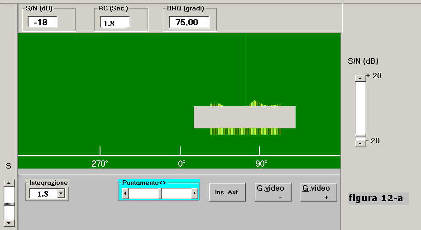Click the S vertical scrollbar thumb
Screen dimensions: 421x230
[9, 204]
